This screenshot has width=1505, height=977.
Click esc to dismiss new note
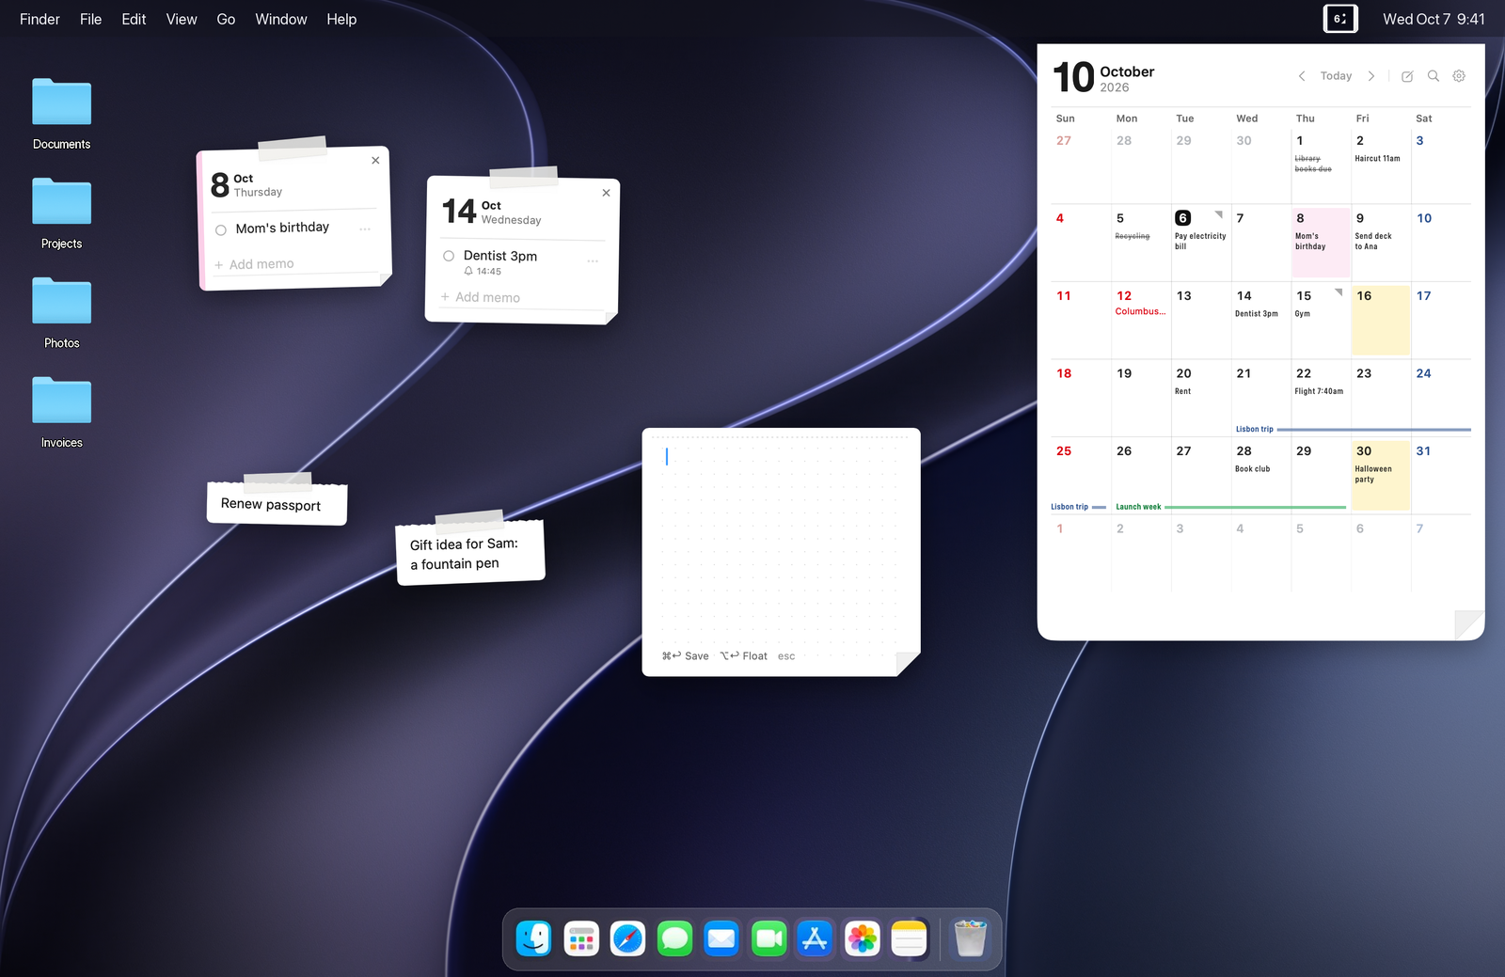tap(786, 656)
